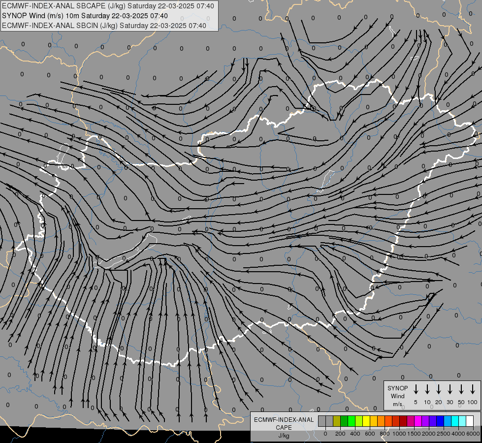The height and width of the screenshot is (443, 482).
Task: Click the wind arrow above 100 m/s
Action: coord(473,389)
